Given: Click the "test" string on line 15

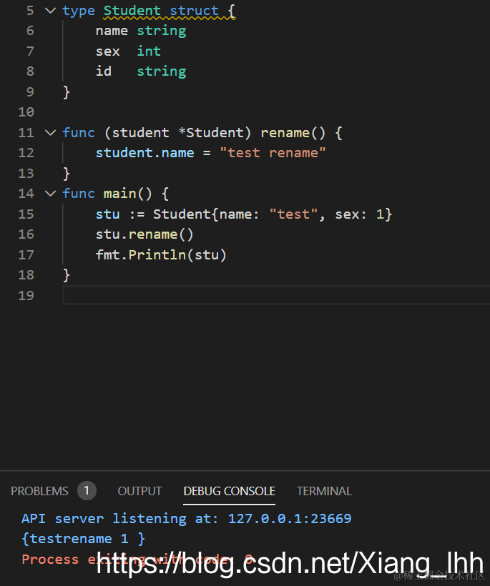Looking at the screenshot, I should point(293,214).
